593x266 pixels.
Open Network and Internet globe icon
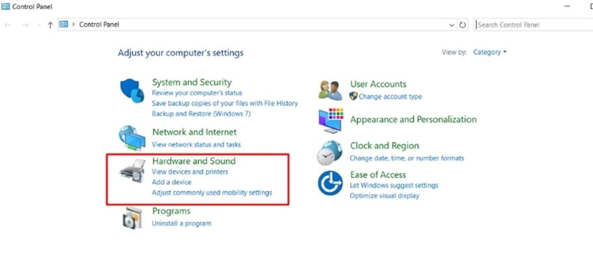[132, 138]
